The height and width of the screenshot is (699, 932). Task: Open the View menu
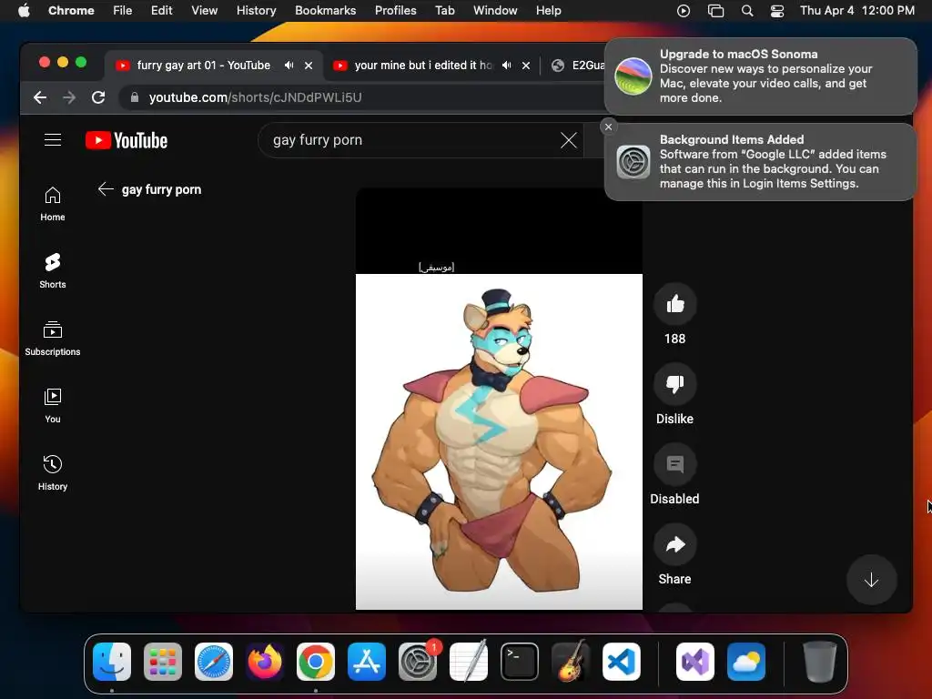pos(205,11)
